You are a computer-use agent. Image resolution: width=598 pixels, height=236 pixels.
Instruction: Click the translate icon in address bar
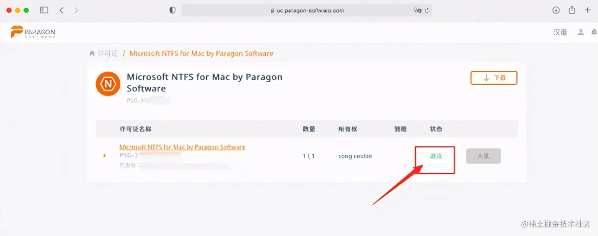point(417,10)
